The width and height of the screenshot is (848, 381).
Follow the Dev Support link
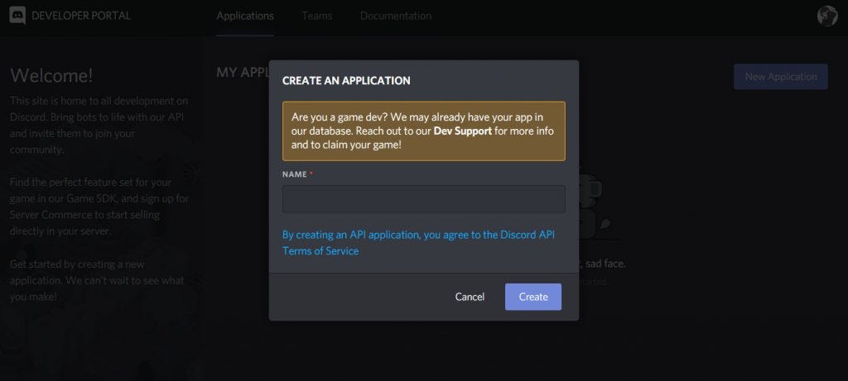pyautogui.click(x=463, y=131)
